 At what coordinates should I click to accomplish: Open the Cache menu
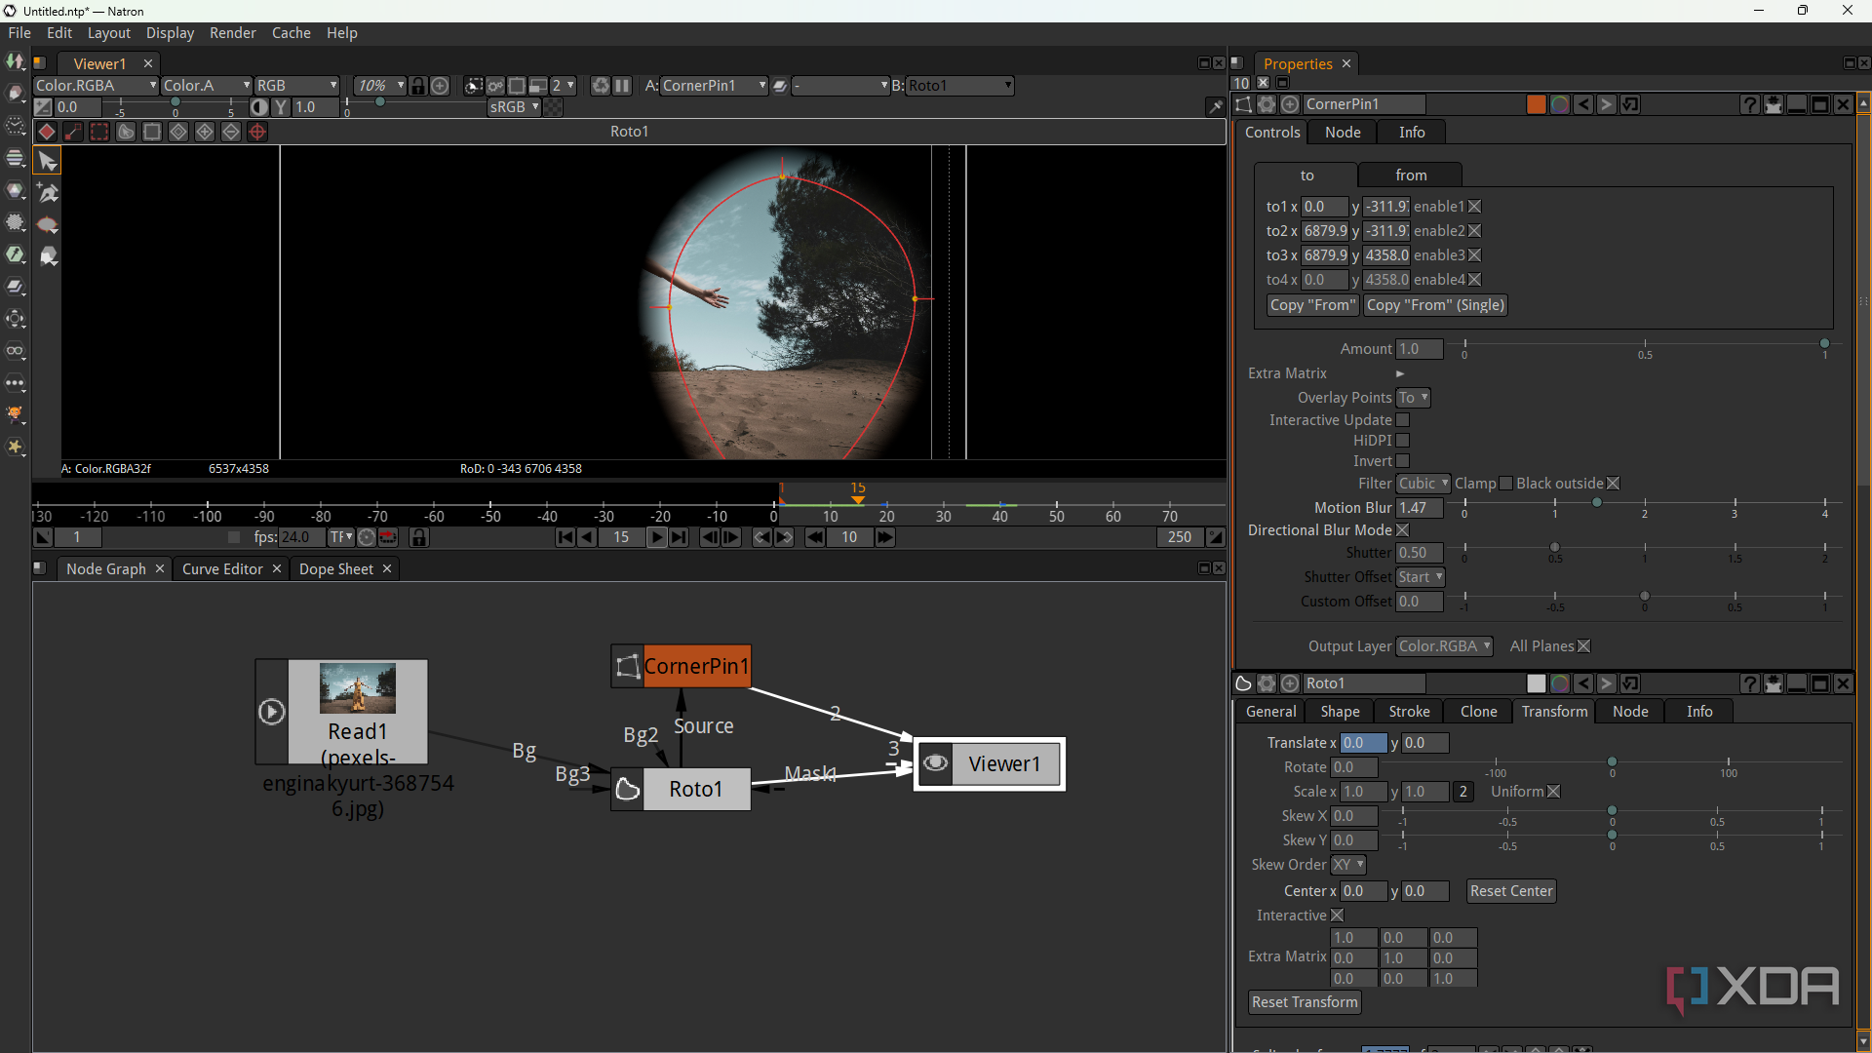coord(292,33)
